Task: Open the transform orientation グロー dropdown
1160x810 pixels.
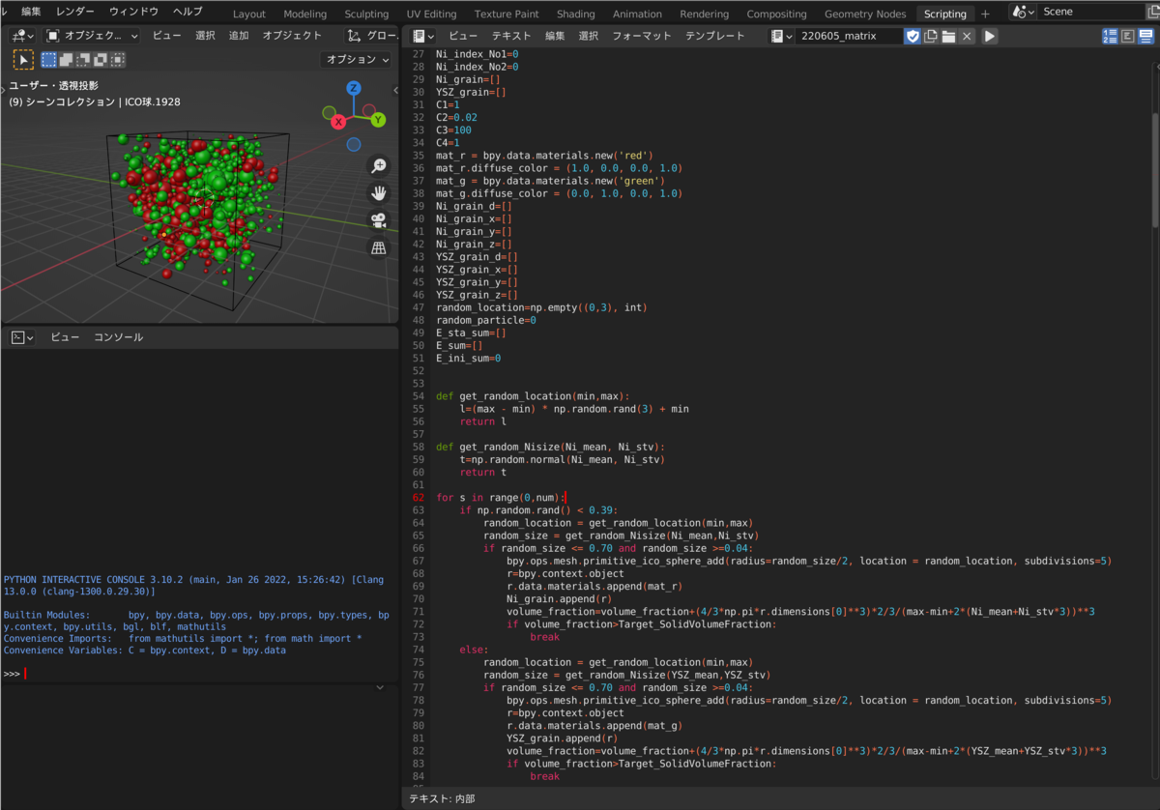Action: pyautogui.click(x=372, y=35)
